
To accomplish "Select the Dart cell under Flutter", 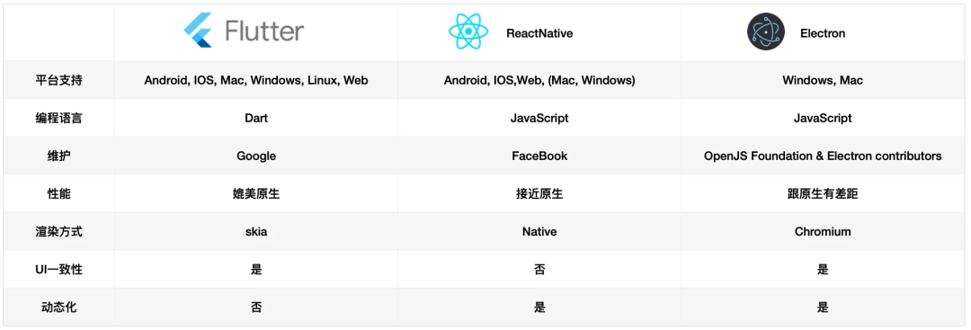I will pos(255,118).
